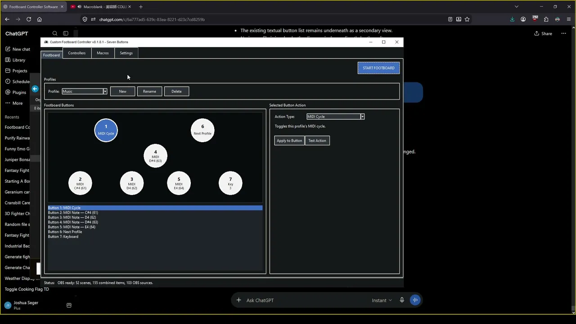Open New chat in ChatGPT sidebar
Viewport: 576px width, 324px height.
click(18, 49)
